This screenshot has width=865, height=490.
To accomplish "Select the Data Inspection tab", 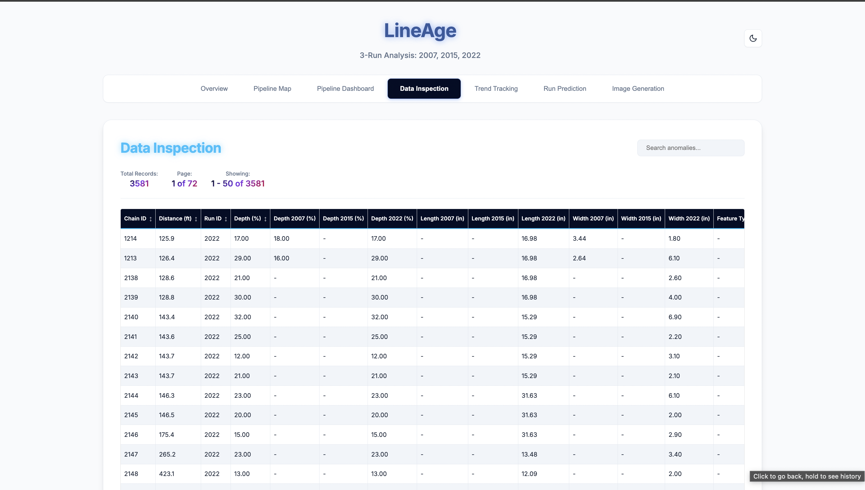I will 424,89.
